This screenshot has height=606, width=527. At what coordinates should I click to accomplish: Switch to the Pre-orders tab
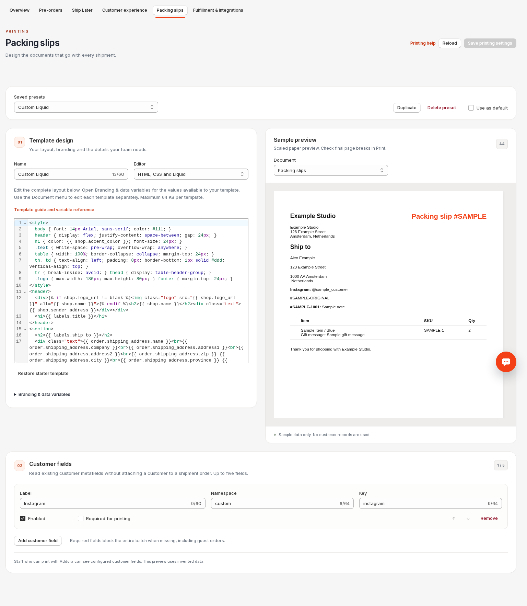(51, 10)
